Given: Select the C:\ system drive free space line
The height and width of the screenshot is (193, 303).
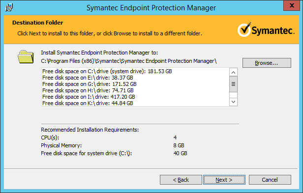Looking at the screenshot, I should coord(107,71).
